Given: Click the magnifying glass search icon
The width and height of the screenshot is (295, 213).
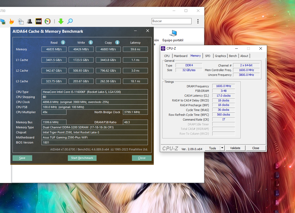Looking at the screenshot, I should tap(70, 21).
